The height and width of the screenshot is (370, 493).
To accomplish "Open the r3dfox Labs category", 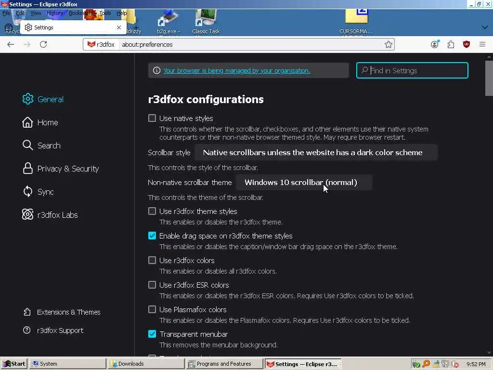I will (x=50, y=215).
